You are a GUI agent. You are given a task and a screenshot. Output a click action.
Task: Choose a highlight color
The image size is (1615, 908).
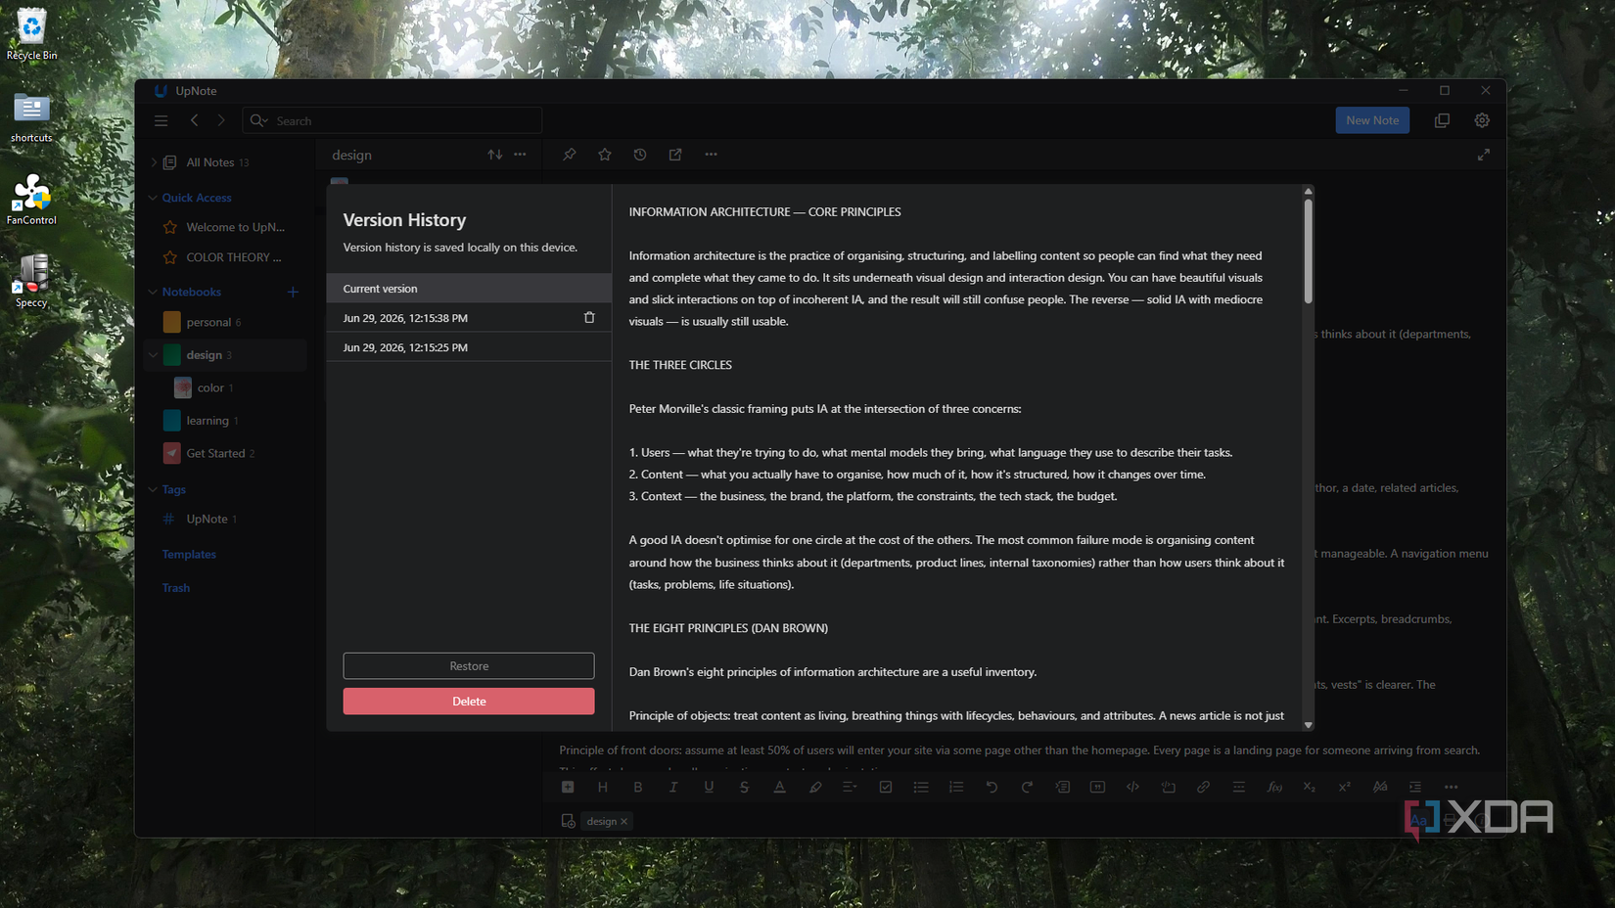click(815, 787)
